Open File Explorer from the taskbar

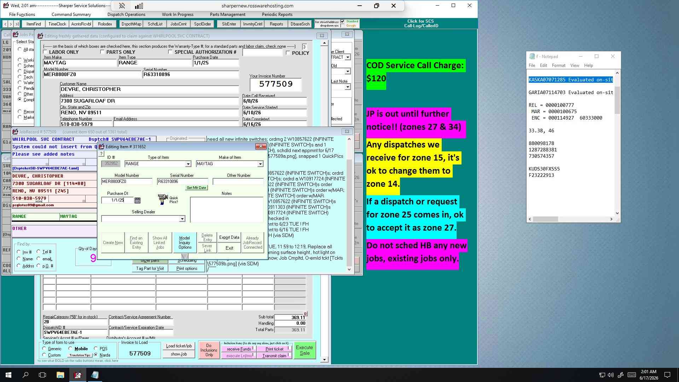click(x=60, y=375)
